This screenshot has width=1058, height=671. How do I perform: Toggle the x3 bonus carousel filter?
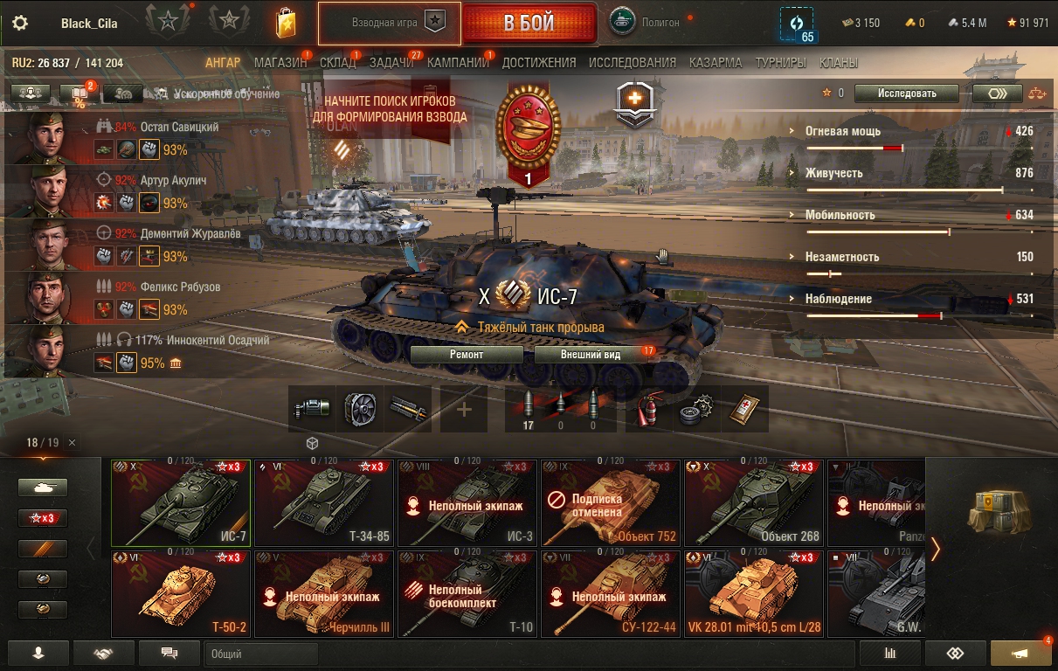click(43, 518)
